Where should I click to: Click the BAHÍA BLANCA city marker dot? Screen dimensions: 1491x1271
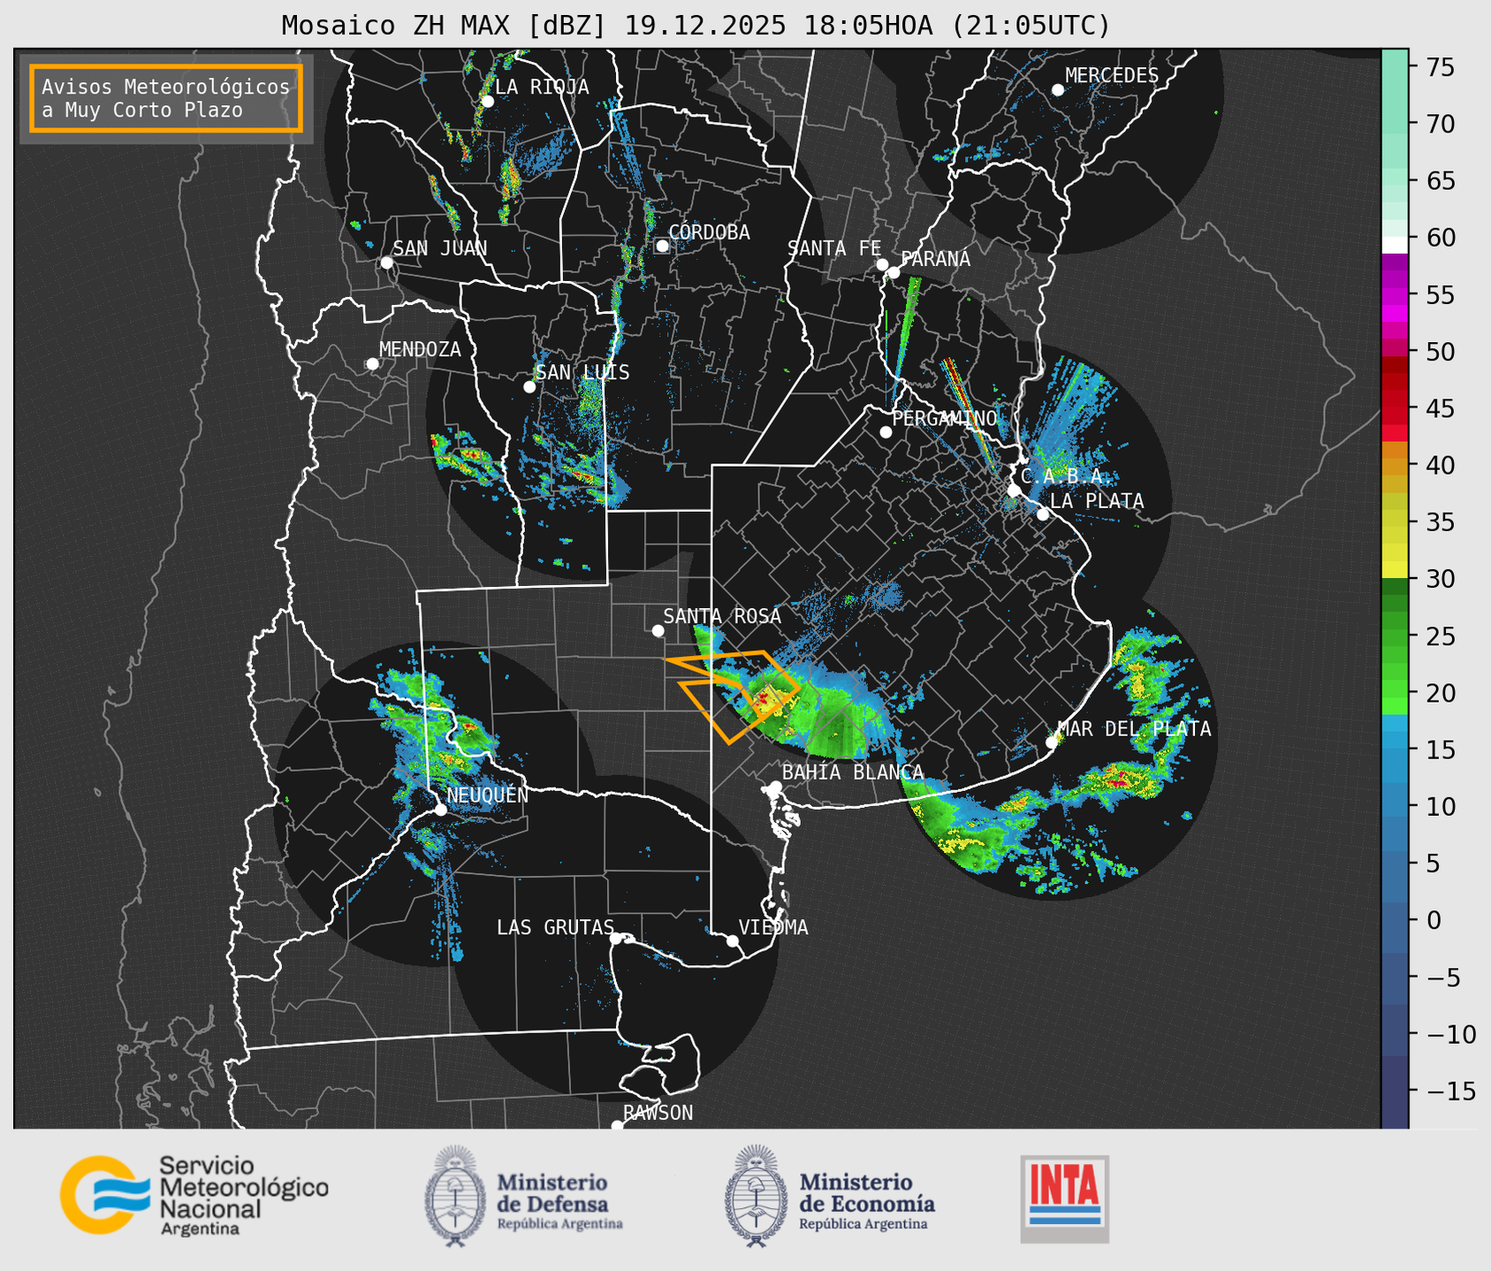pyautogui.click(x=775, y=787)
